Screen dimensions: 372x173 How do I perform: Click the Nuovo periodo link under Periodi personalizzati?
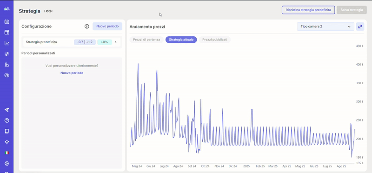coord(72,73)
